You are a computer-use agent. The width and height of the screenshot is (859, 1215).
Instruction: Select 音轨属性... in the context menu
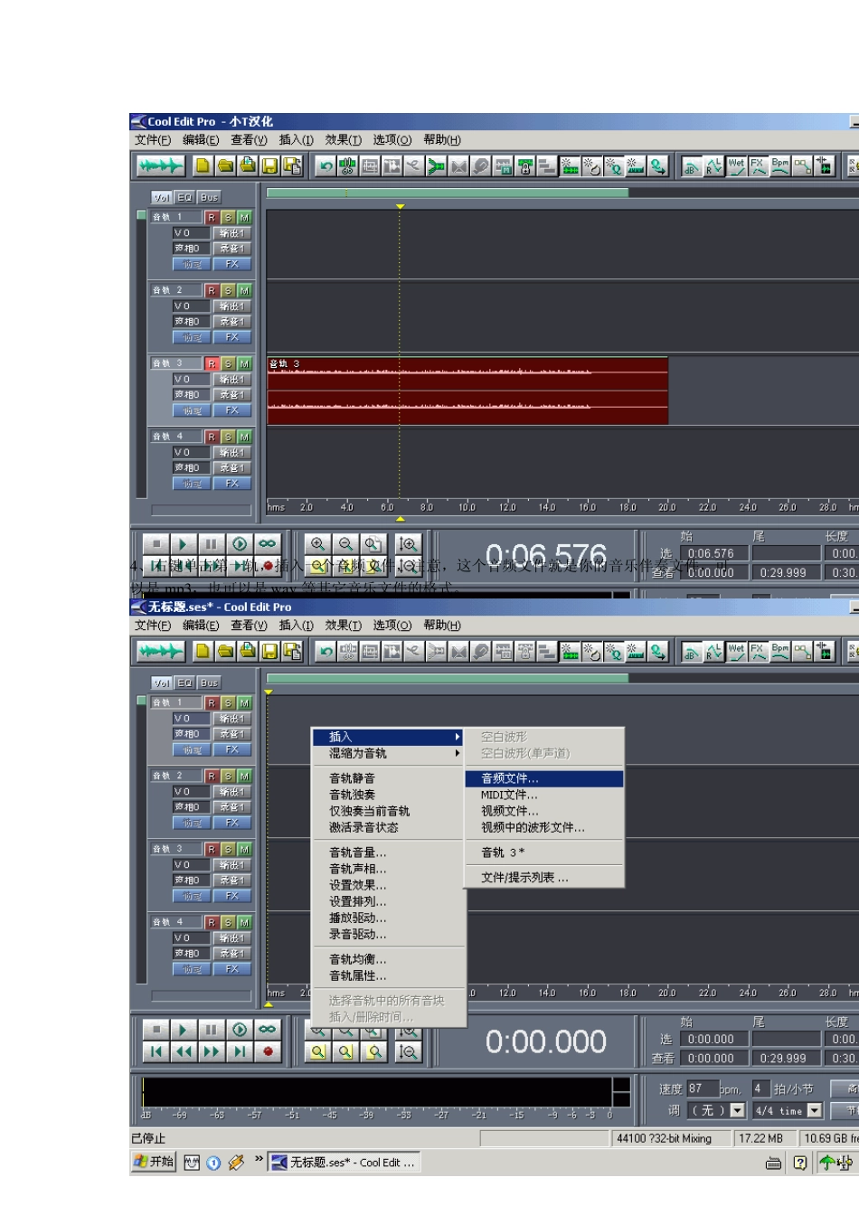coord(388,975)
